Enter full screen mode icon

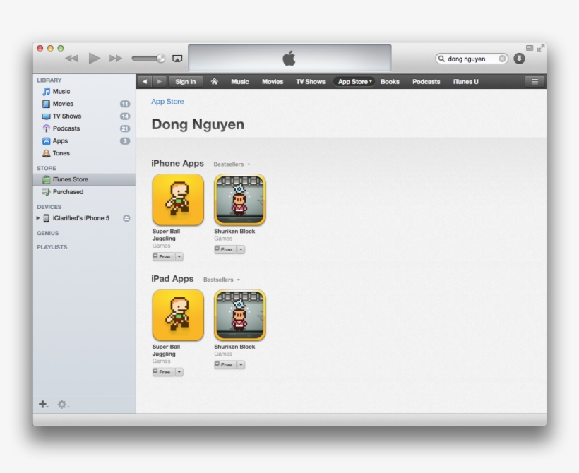[x=541, y=48]
